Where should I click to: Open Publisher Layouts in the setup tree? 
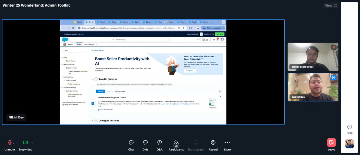tap(73, 84)
